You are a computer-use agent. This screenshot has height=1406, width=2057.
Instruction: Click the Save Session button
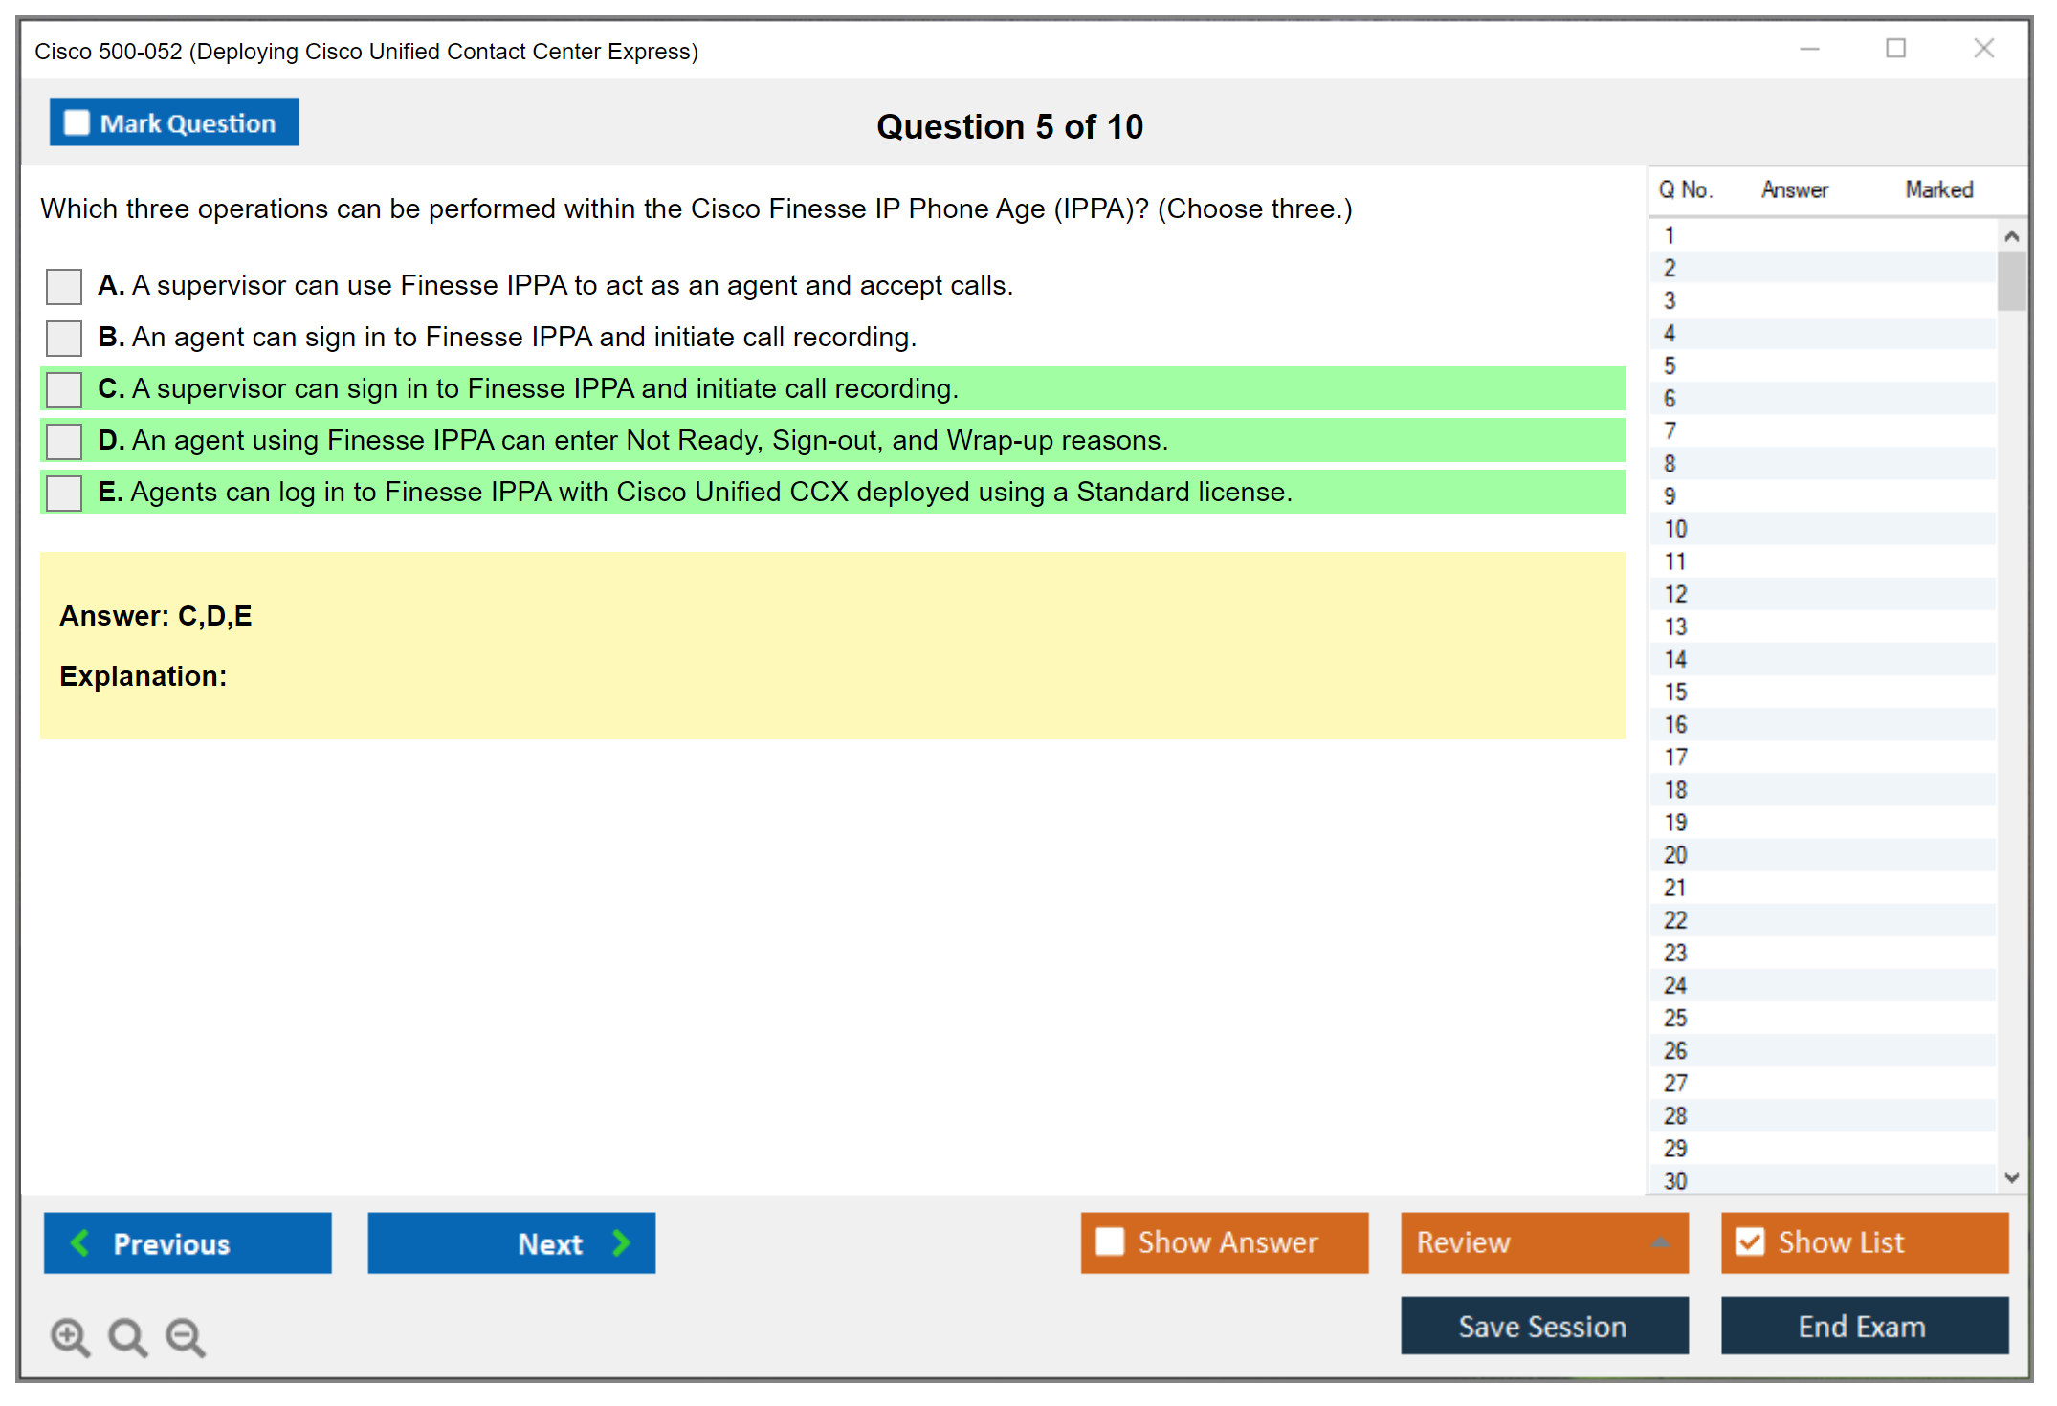[x=1543, y=1326]
